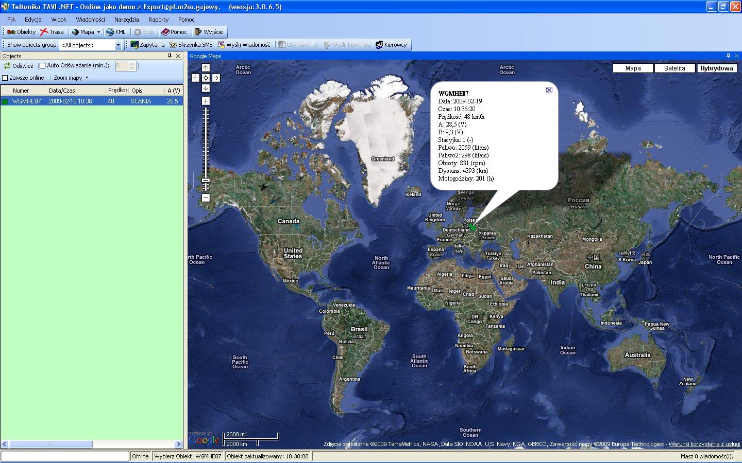742x463 pixels.
Task: Open Skrzynka SMS inbox
Action: pyautogui.click(x=191, y=45)
